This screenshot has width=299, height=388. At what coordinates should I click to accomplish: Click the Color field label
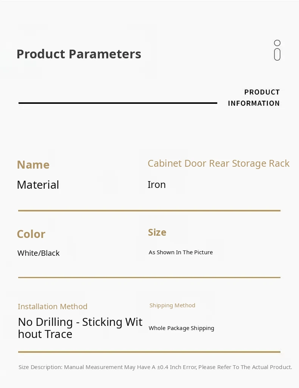coord(31,234)
